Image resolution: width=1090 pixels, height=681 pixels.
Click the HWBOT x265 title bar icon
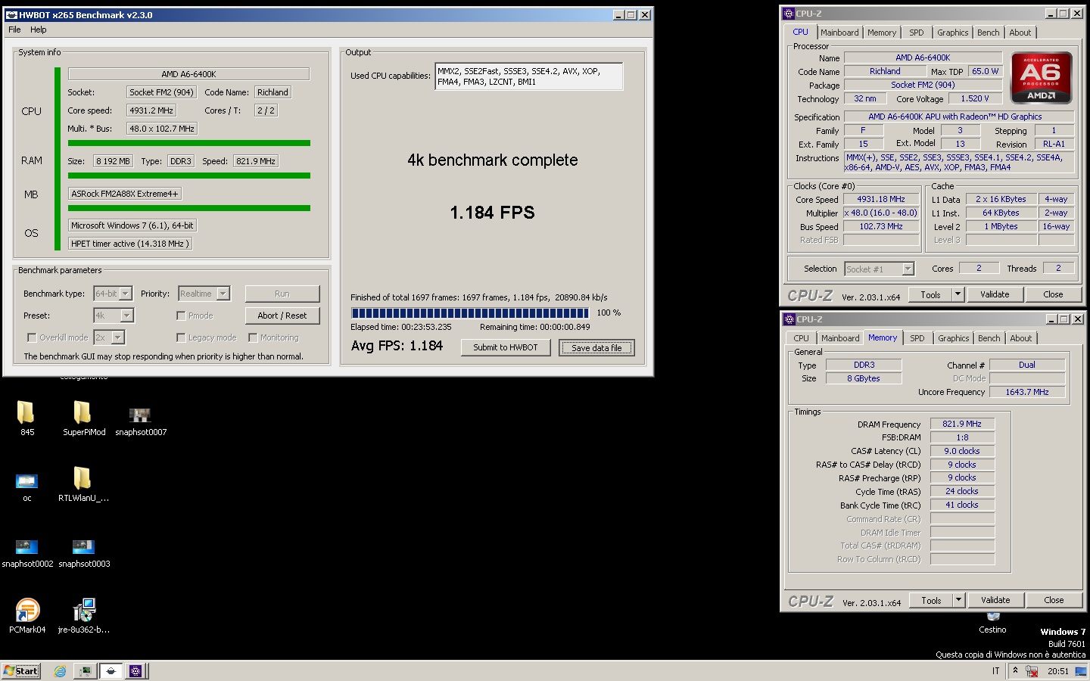(11, 14)
